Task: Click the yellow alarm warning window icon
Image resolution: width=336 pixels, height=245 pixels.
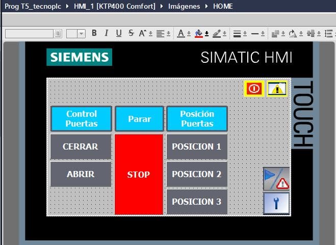Action: (277, 89)
